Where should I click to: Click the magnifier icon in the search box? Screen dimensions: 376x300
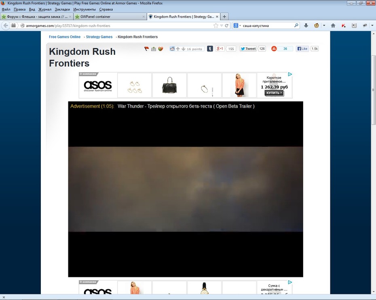click(296, 25)
